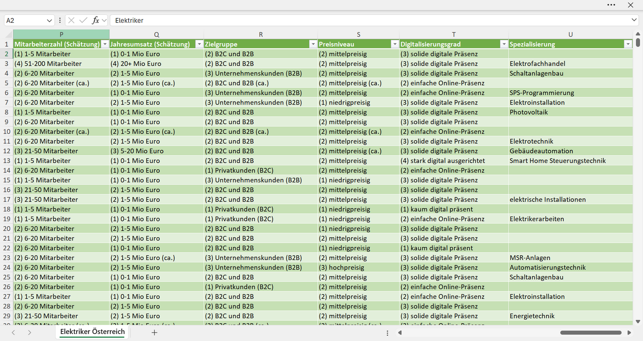643x341 pixels.
Task: Select cell P2 '(1) 1-5 Mitarbeiter'
Action: pos(61,54)
